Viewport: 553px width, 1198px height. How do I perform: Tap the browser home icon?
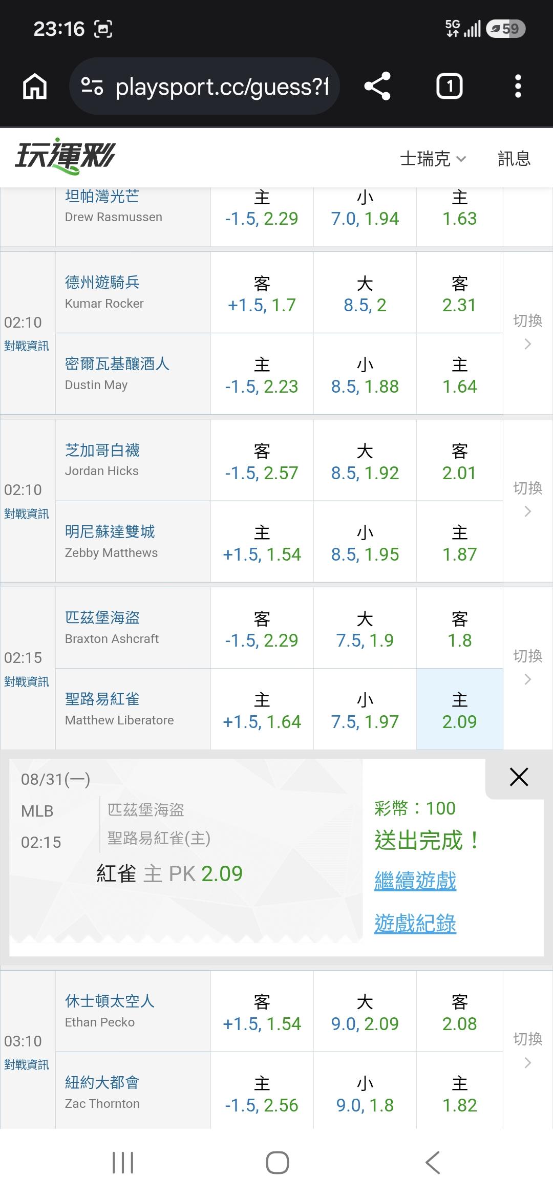tap(35, 86)
